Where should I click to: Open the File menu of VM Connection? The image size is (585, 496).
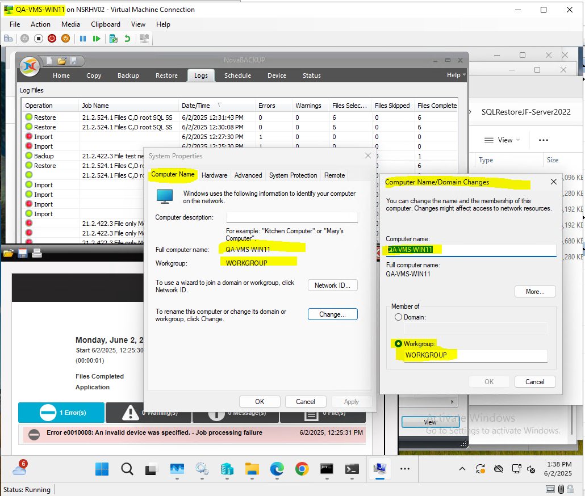coord(15,24)
